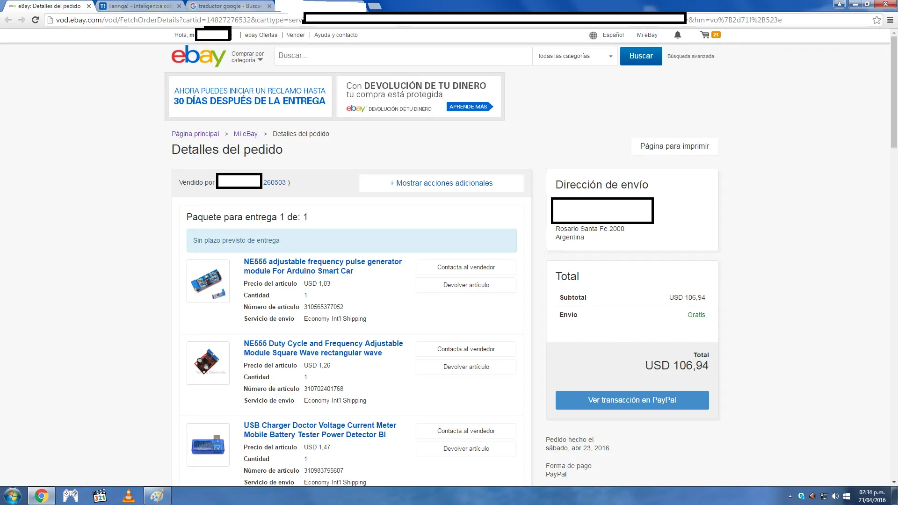898x505 pixels.
Task: Open the NE555 adjustable frequency pulse generator listing
Action: [x=322, y=266]
